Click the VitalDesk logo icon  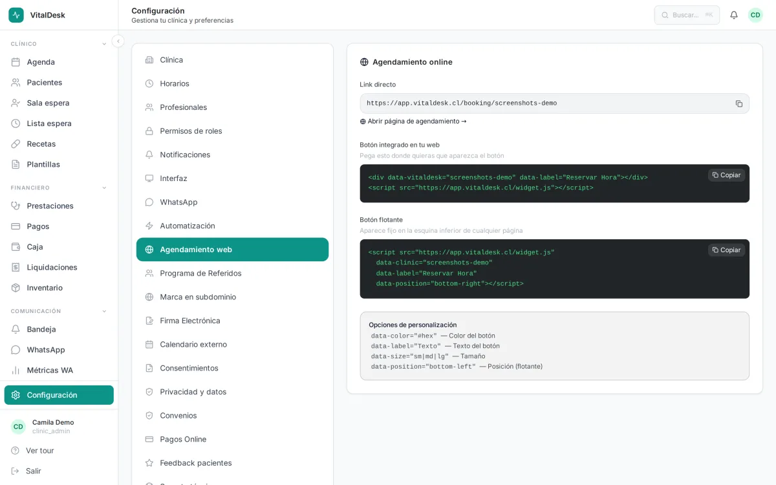(16, 15)
